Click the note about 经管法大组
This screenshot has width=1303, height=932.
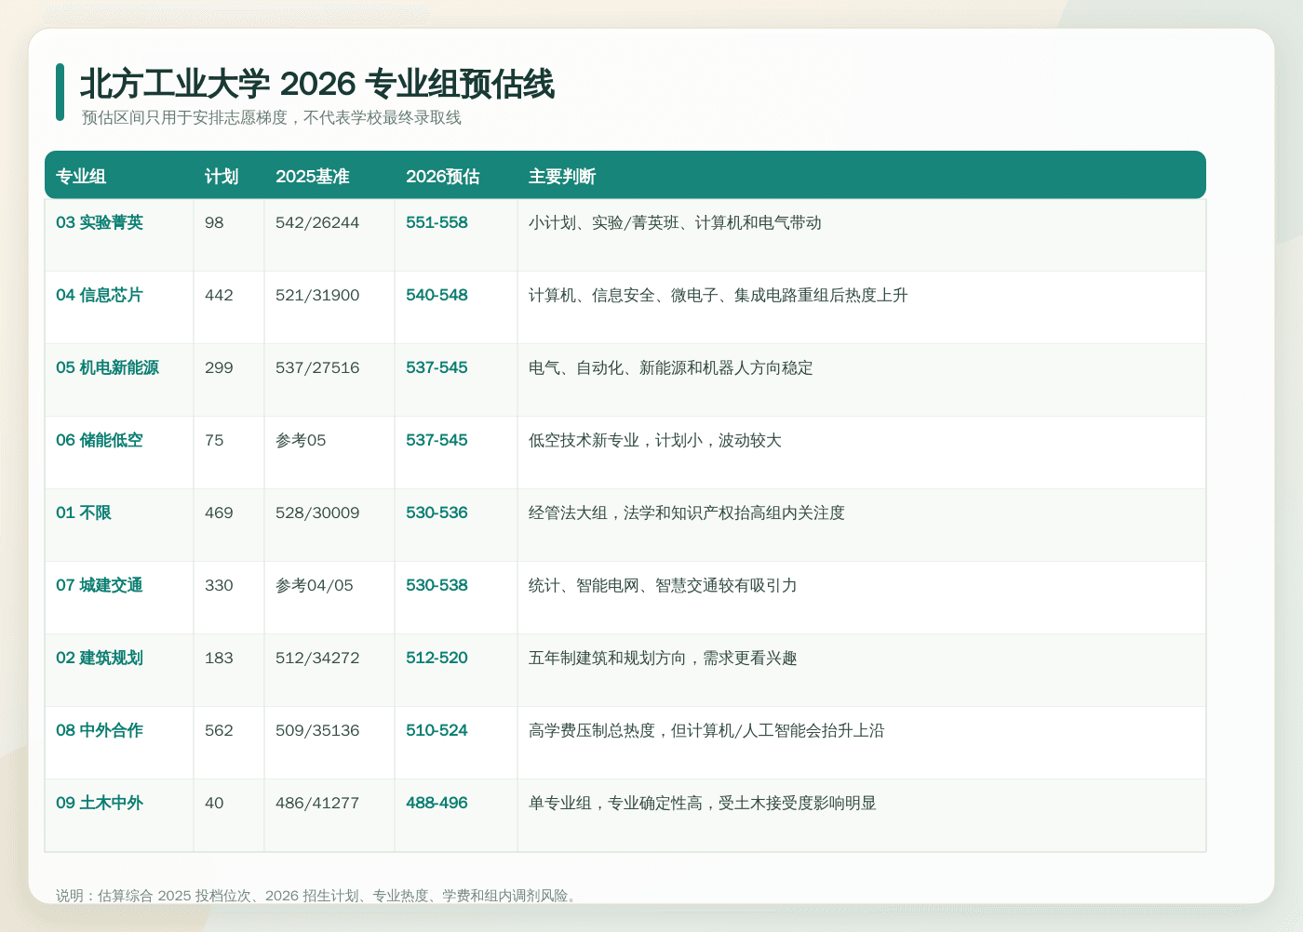click(687, 513)
